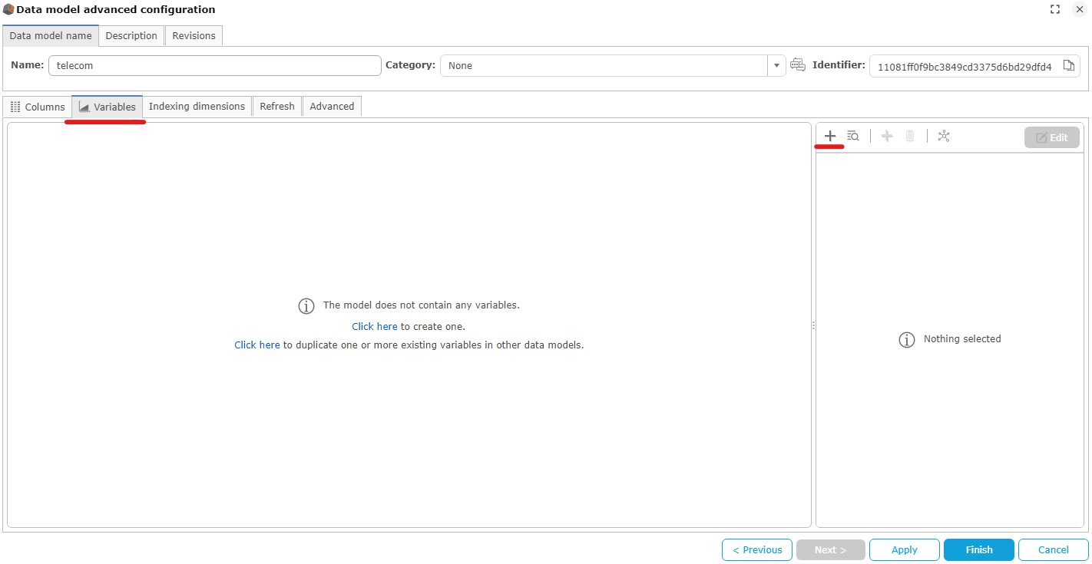Toggle fullscreen mode for the dialog
Viewport: 1092px width, 564px height.
(x=1055, y=10)
